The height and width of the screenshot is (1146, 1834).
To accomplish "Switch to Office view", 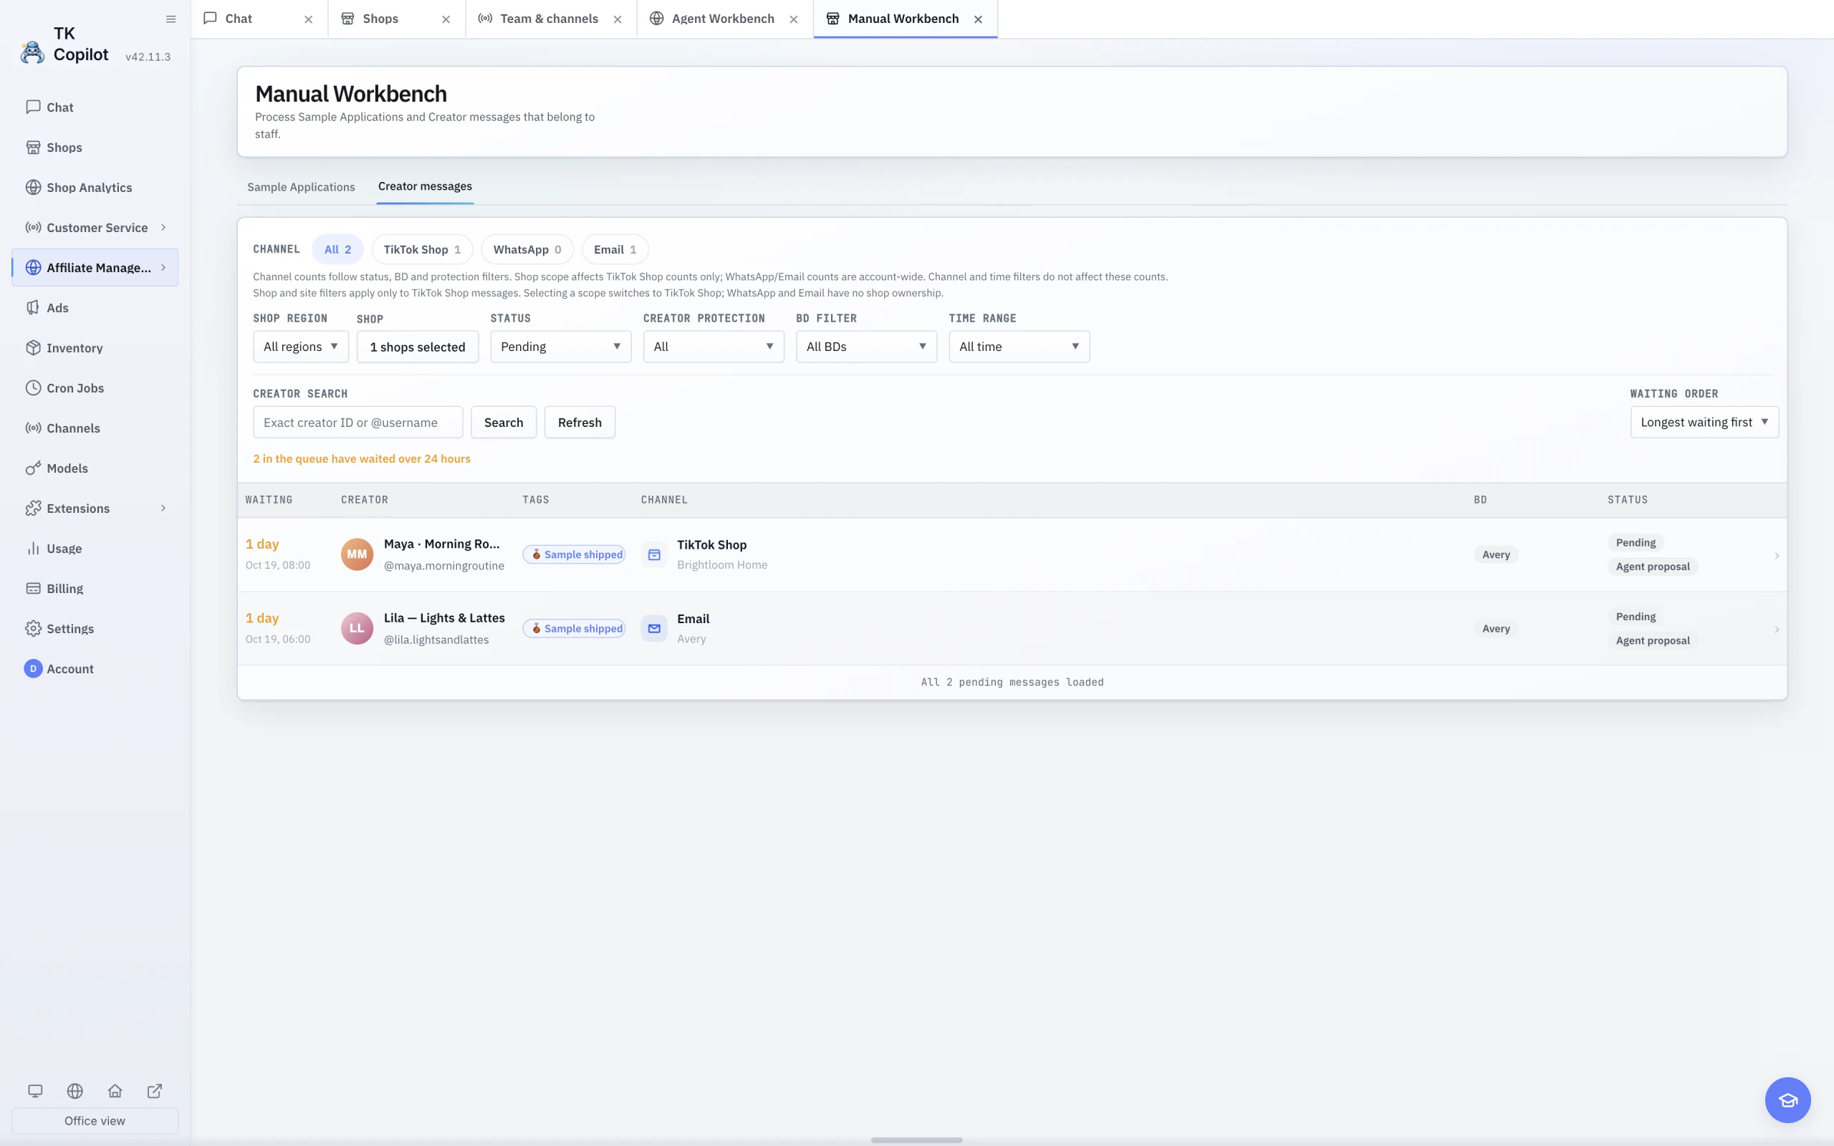I will click(95, 1120).
